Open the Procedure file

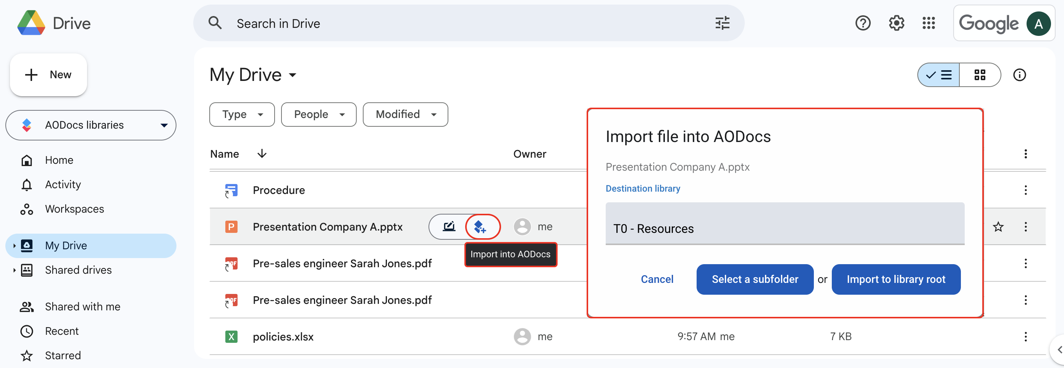(x=279, y=190)
